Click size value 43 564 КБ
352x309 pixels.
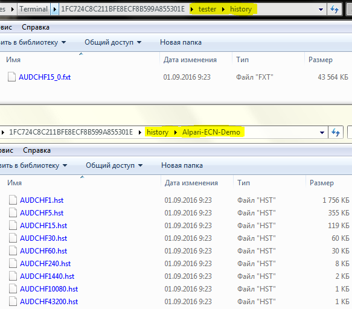click(333, 77)
